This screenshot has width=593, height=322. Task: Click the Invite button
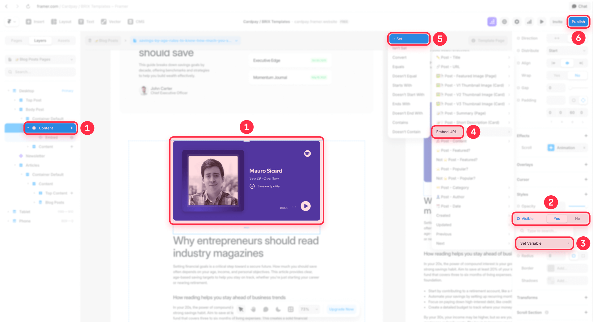coord(557,22)
